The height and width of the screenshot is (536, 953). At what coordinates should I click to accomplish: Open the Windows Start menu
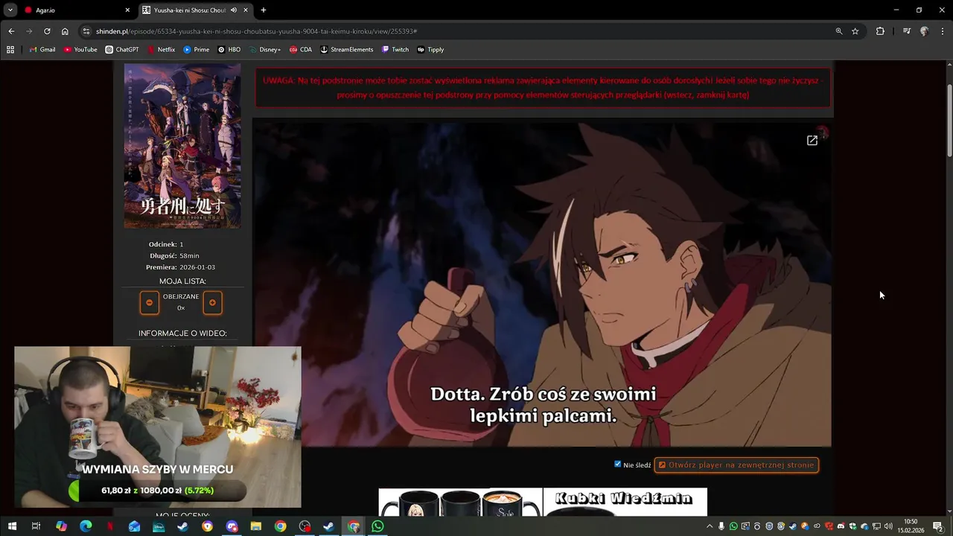coord(12,526)
